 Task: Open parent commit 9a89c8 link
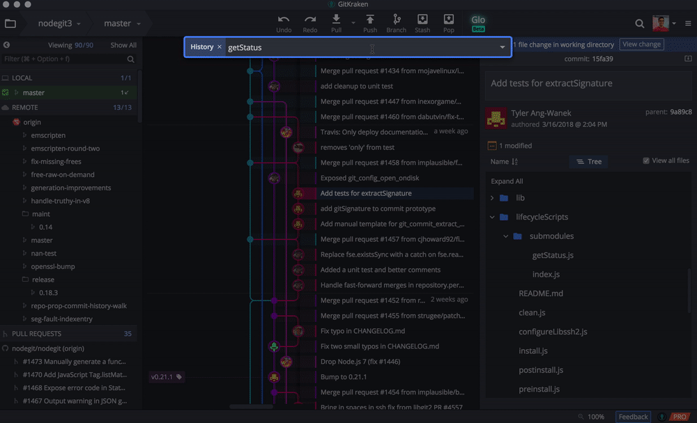tap(681, 112)
